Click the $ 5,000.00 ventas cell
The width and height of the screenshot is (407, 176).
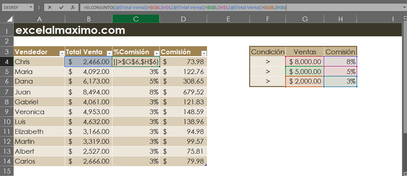click(305, 72)
